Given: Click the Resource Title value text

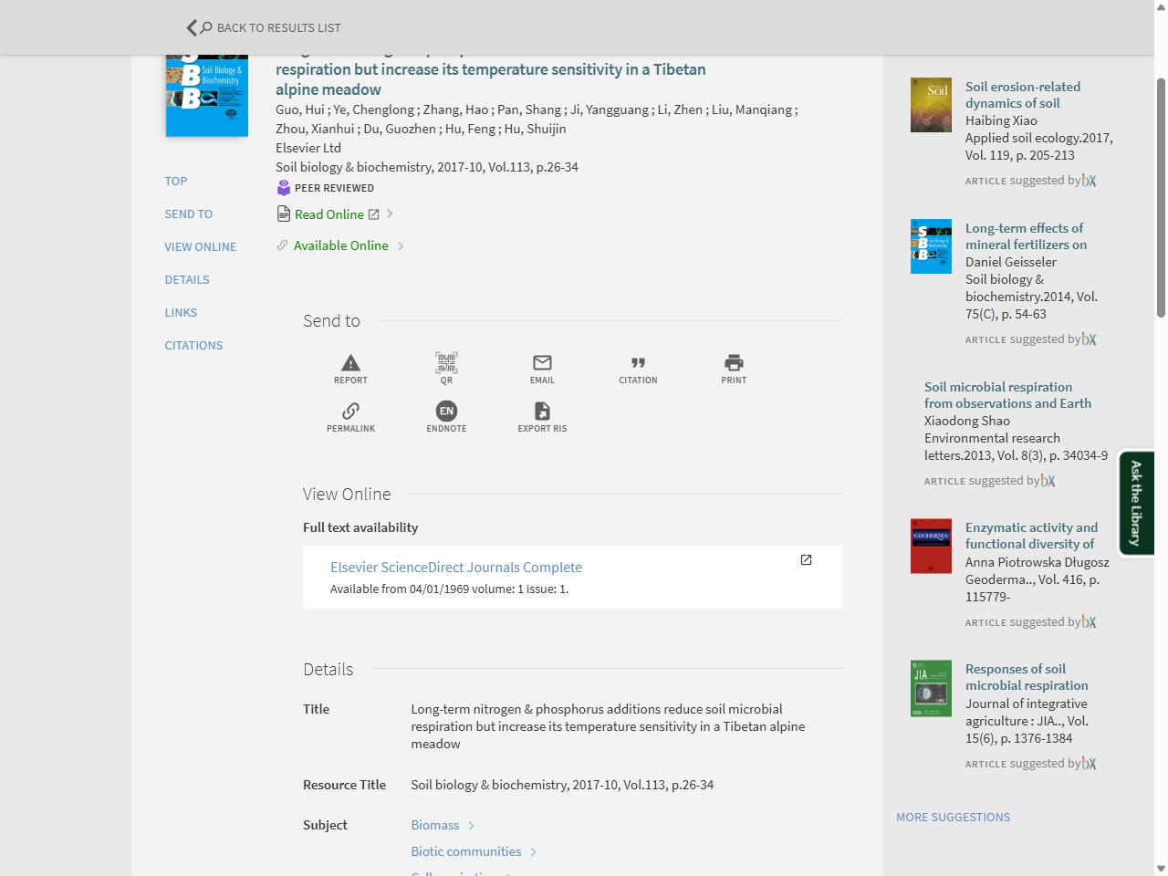Looking at the screenshot, I should [x=562, y=785].
